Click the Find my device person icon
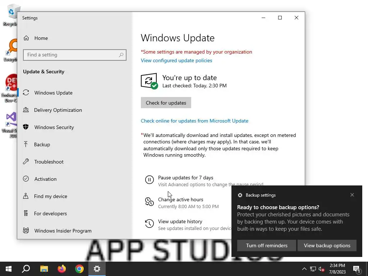This screenshot has height=276, width=368. pyautogui.click(x=26, y=196)
